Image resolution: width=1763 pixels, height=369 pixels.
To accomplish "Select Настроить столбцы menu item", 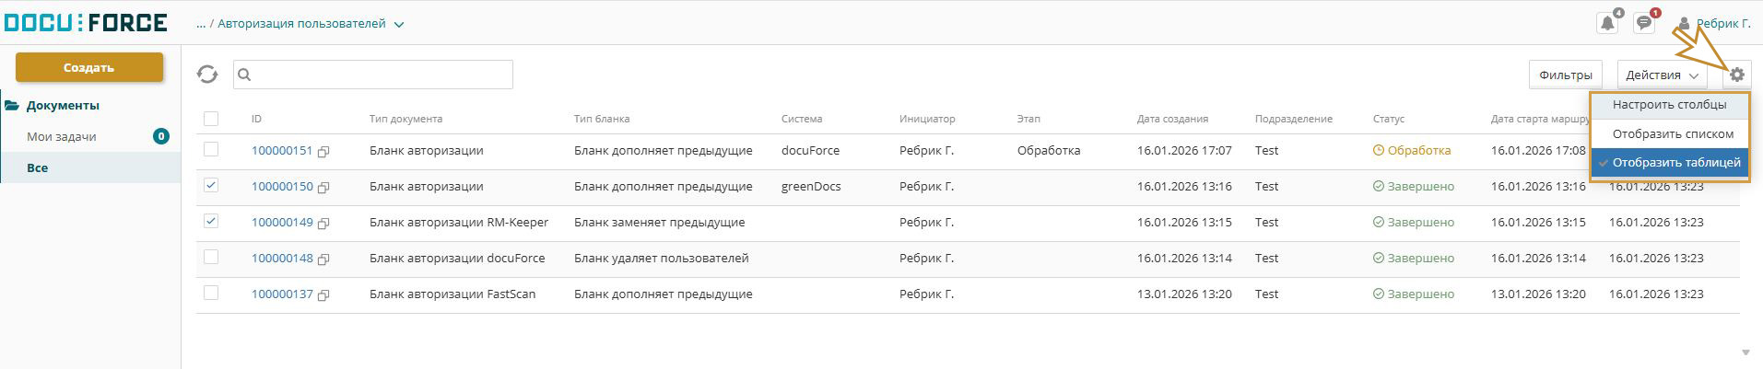I will click(x=1669, y=105).
